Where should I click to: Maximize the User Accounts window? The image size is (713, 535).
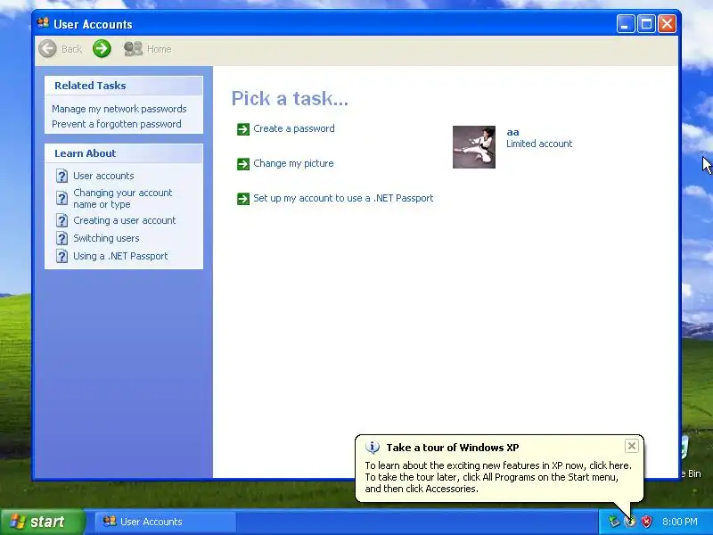pyautogui.click(x=646, y=24)
